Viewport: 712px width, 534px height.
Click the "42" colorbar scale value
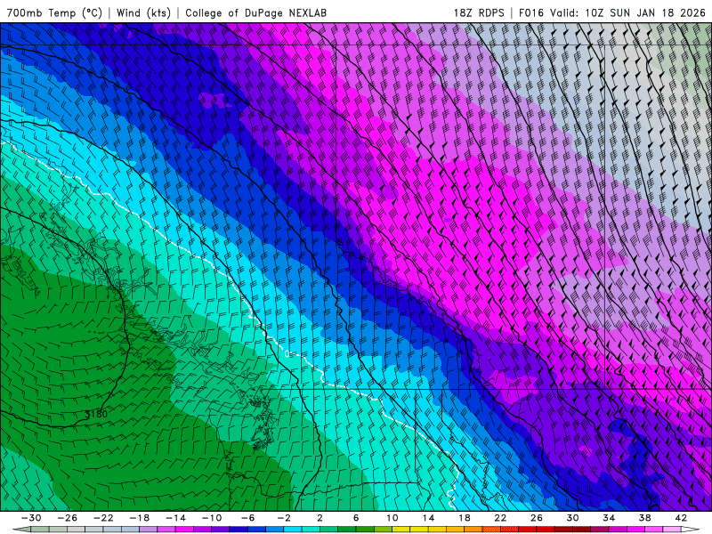[681, 518]
